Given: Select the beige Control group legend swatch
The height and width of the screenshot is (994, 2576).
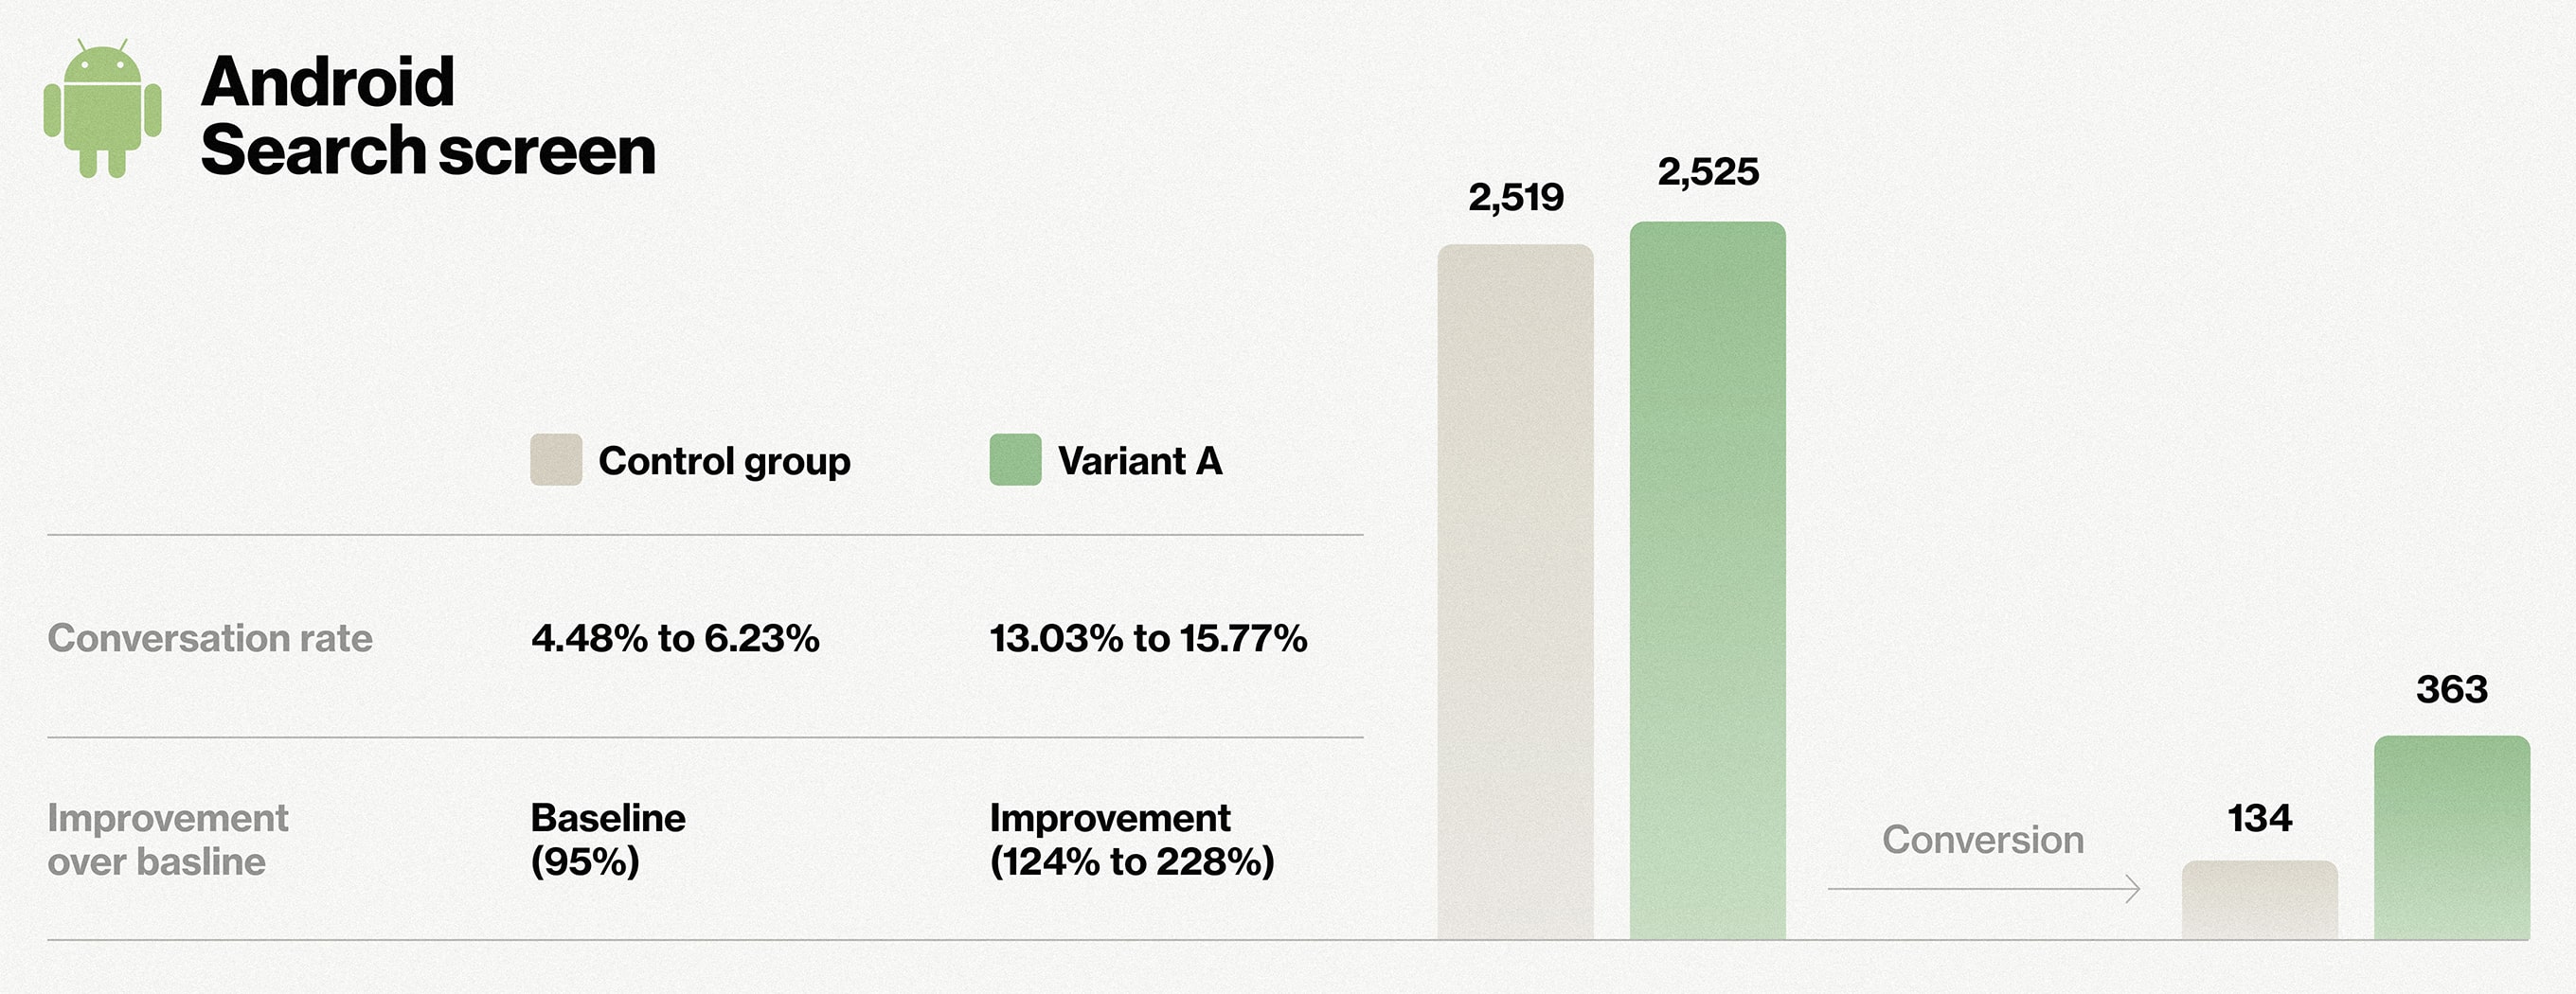Looking at the screenshot, I should [556, 460].
